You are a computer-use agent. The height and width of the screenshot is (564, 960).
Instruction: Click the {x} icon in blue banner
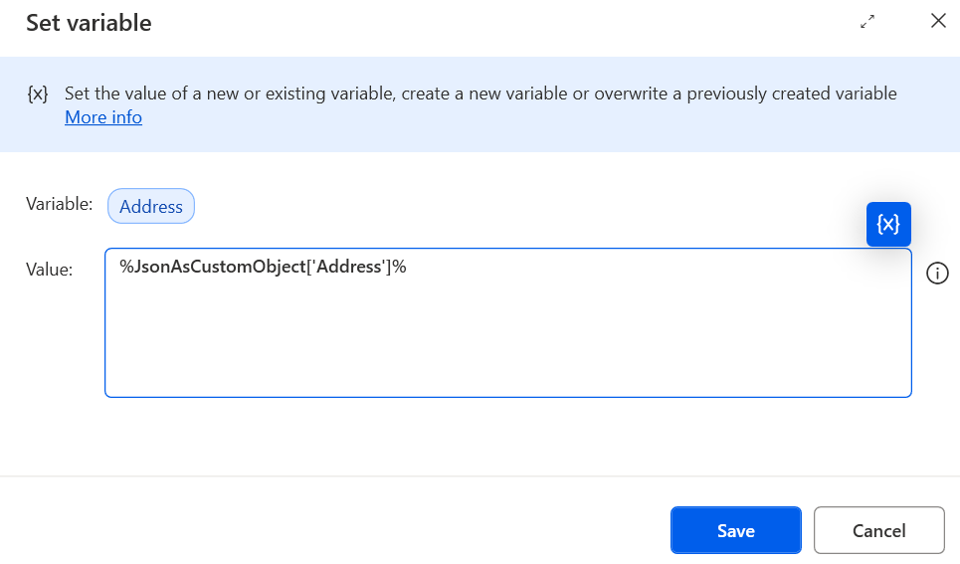(x=38, y=94)
